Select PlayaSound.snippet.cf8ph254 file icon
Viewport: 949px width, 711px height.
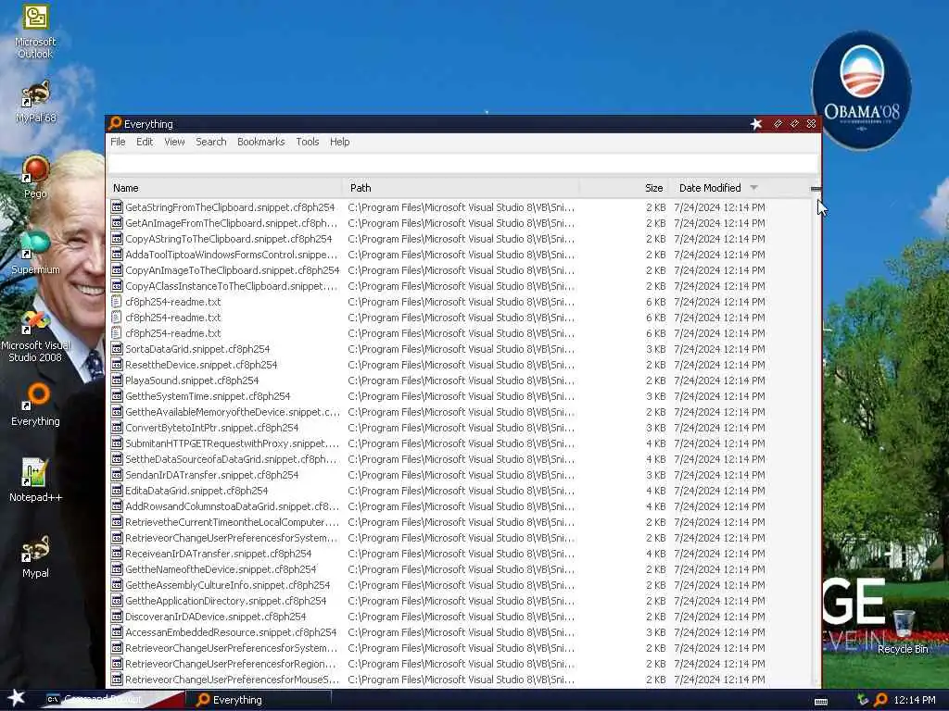tap(117, 380)
